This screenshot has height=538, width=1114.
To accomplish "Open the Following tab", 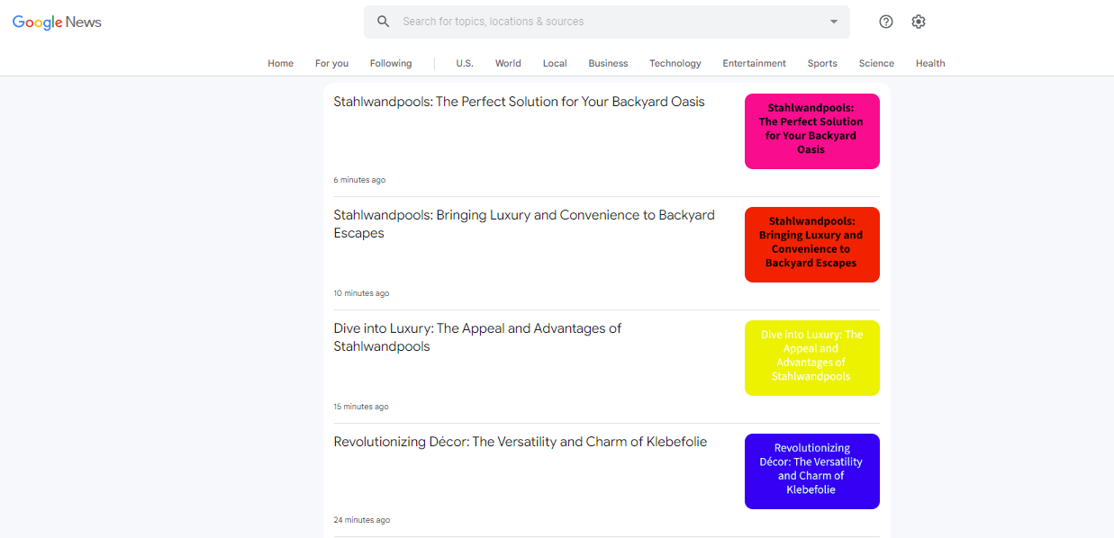I will [x=391, y=63].
